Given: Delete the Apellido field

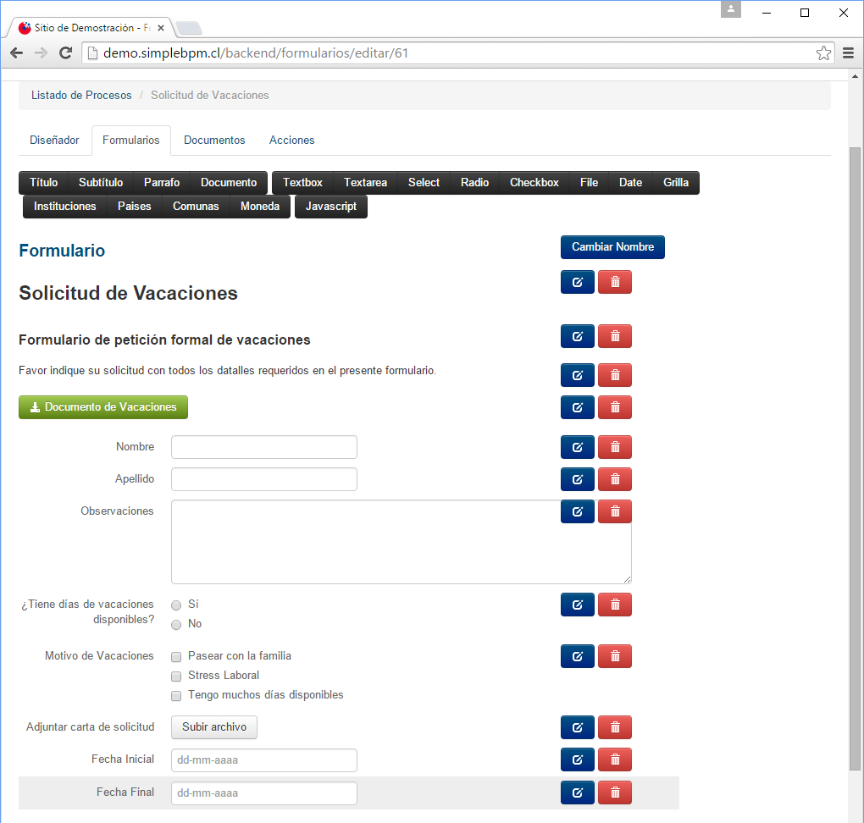Looking at the screenshot, I should (x=615, y=479).
